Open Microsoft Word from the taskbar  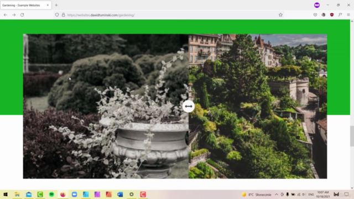coord(120,194)
